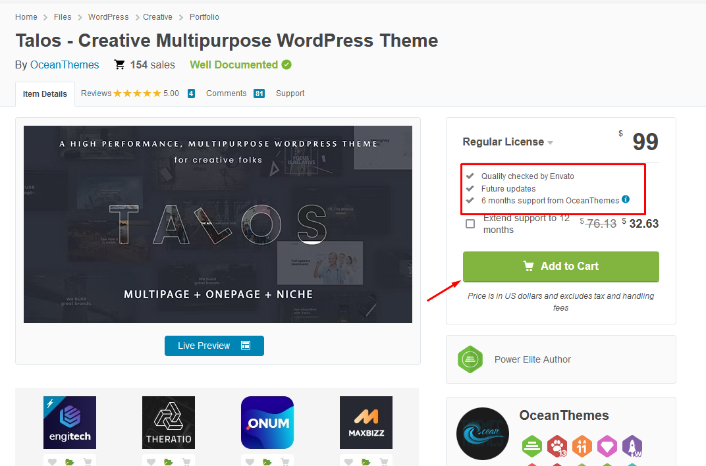706x466 pixels.
Task: Select the Item Details tab
Action: point(45,93)
